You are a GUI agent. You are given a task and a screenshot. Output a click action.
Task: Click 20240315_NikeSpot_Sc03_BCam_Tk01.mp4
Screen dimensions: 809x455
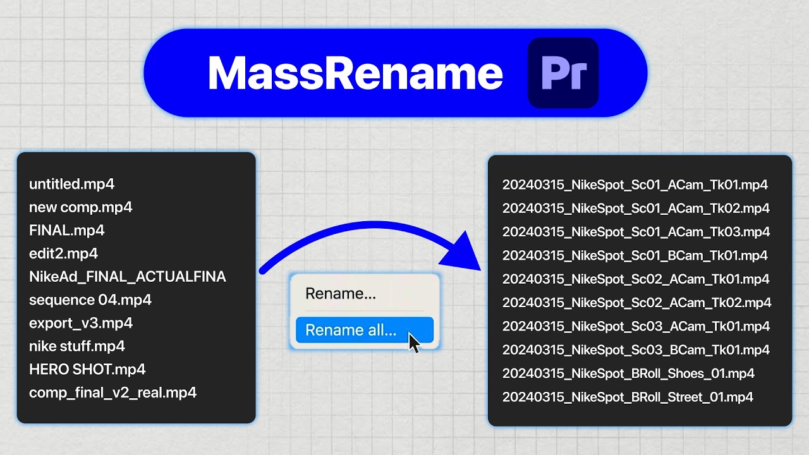pyautogui.click(x=635, y=349)
